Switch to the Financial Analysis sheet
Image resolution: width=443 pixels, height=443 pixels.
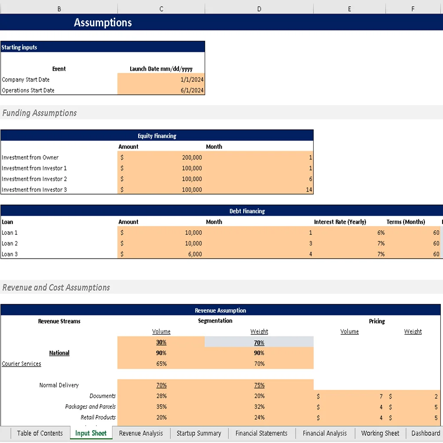click(x=325, y=433)
